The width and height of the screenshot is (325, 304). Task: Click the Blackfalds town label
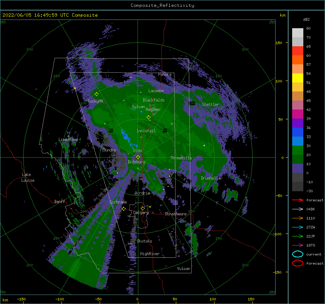tap(153, 100)
